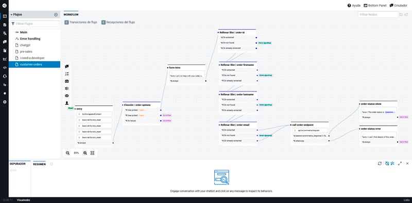This screenshot has height=203, width=412.
Task: Open the Ayuda help link
Action: pos(354,5)
